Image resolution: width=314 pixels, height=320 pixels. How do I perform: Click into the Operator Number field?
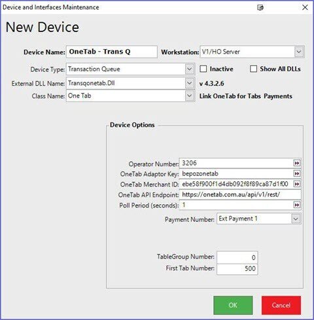236,163
